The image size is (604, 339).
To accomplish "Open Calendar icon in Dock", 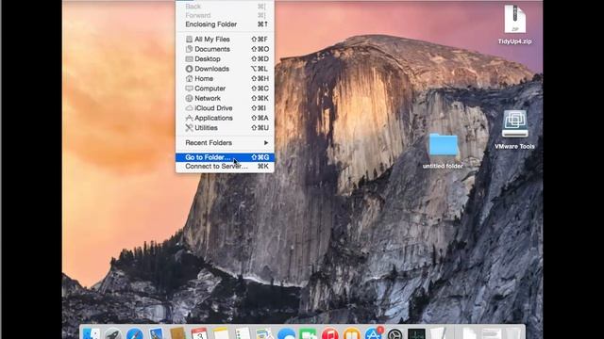I will point(199,334).
